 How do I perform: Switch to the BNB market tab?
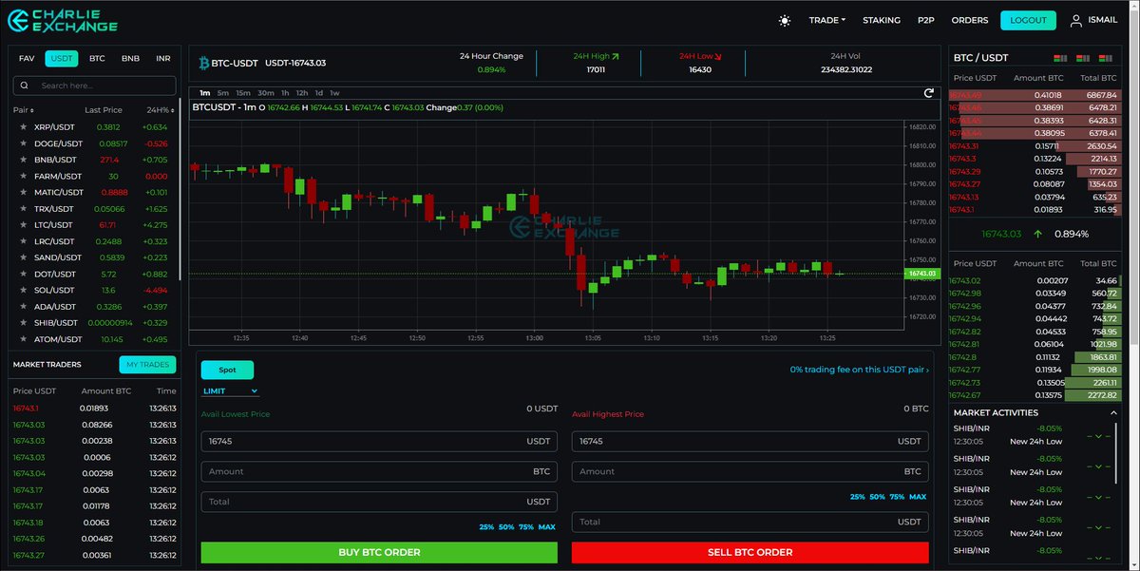click(x=130, y=59)
